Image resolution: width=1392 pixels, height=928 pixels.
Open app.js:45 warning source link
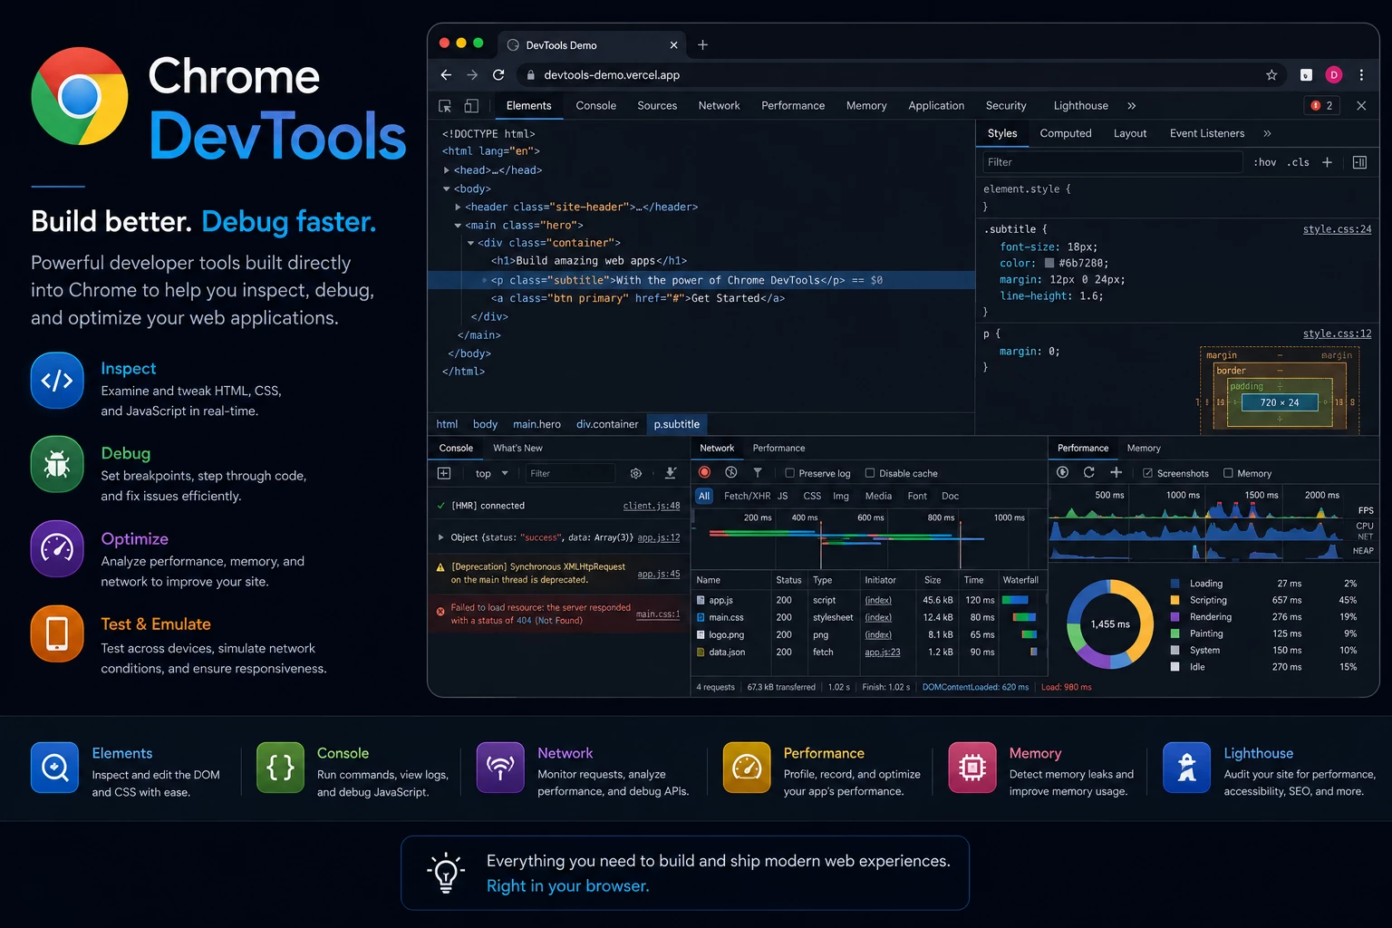point(659,574)
